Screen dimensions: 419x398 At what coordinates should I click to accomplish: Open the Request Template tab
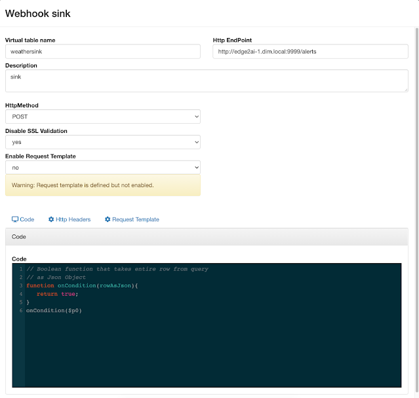(135, 219)
